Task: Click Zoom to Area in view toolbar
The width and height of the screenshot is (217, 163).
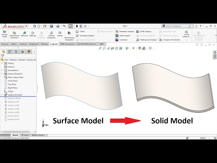Action: point(104,48)
